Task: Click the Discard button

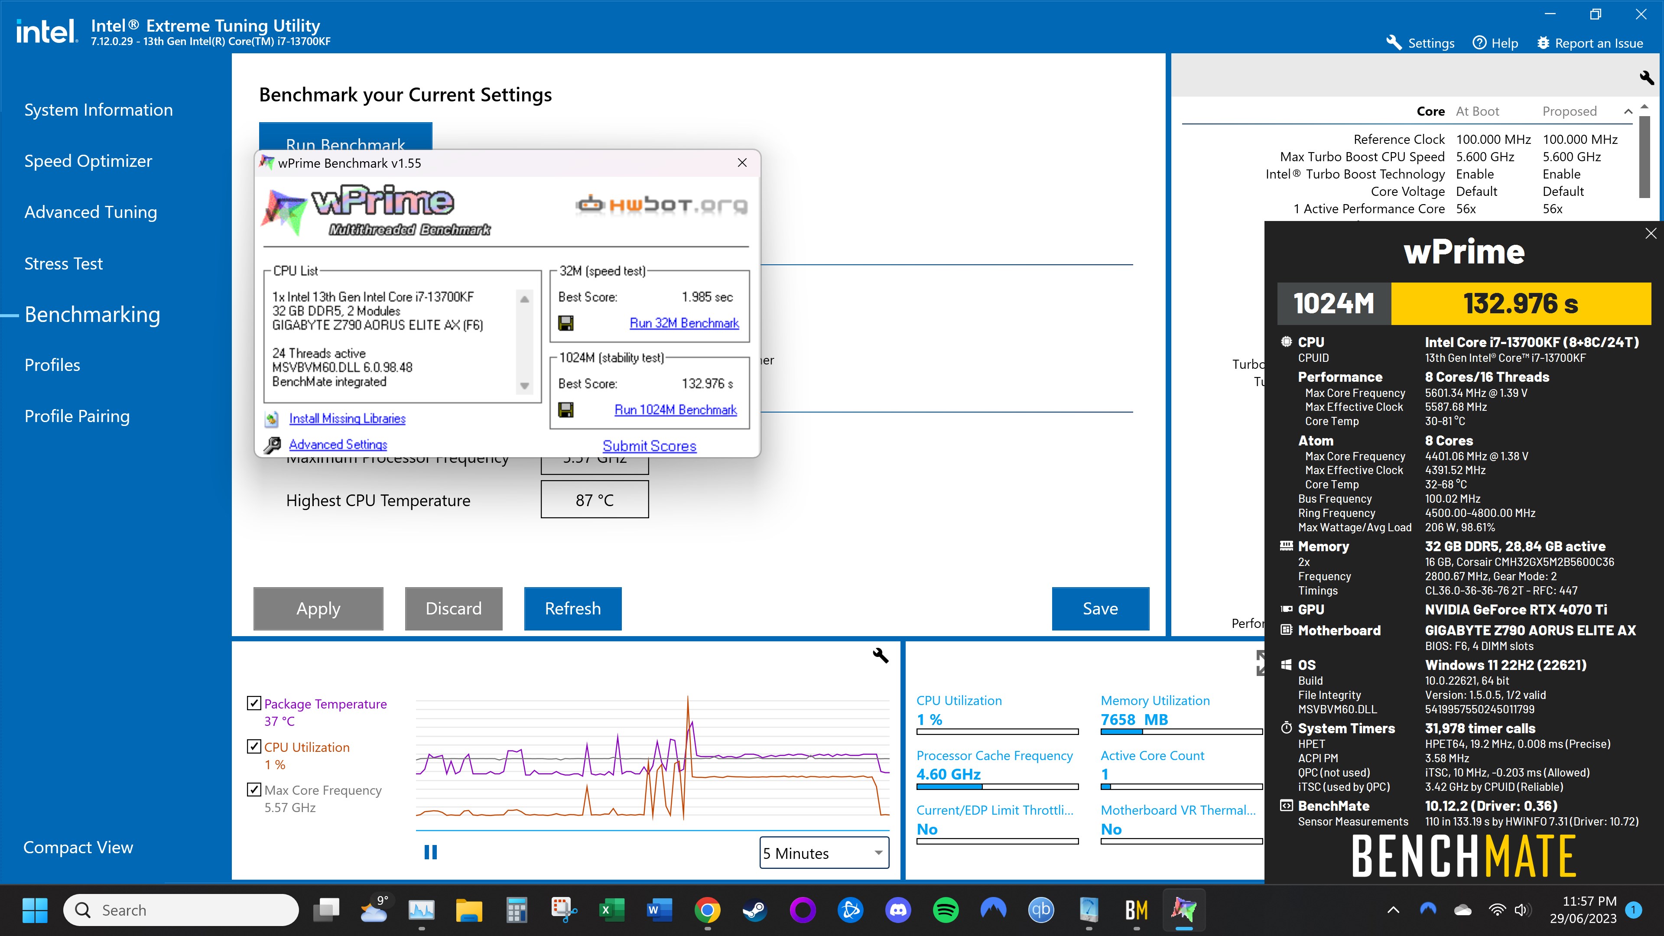Action: point(453,608)
